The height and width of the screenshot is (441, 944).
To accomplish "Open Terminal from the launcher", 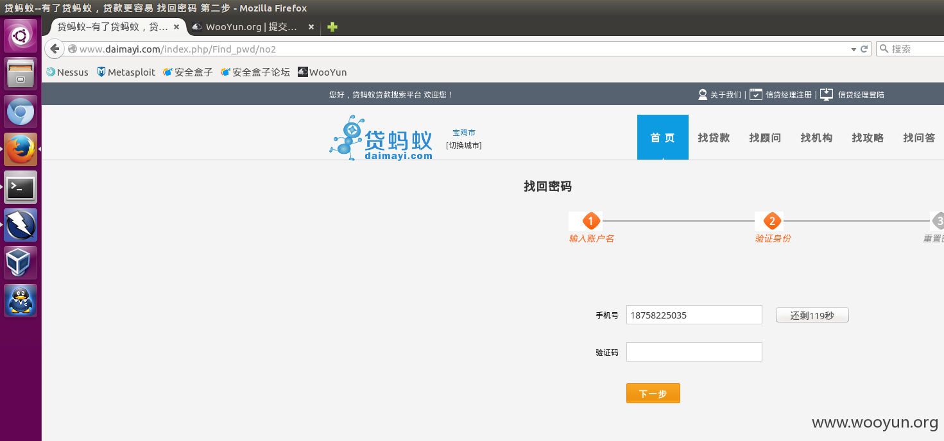I will pos(21,187).
